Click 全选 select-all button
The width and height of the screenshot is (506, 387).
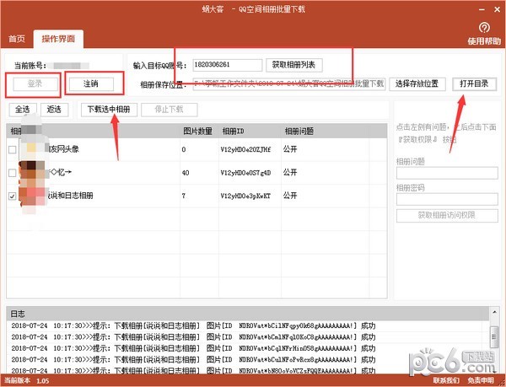coord(23,110)
